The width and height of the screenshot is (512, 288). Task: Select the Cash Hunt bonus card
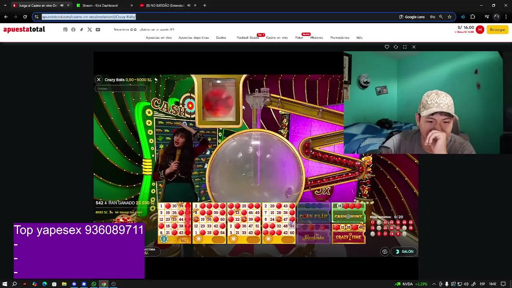348,213
